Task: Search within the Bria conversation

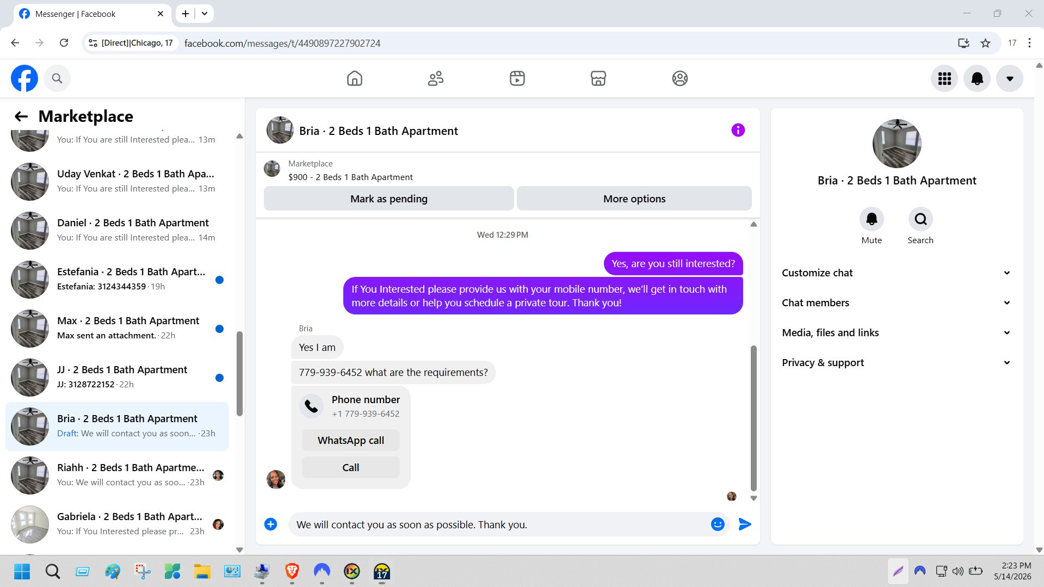Action: (x=921, y=219)
